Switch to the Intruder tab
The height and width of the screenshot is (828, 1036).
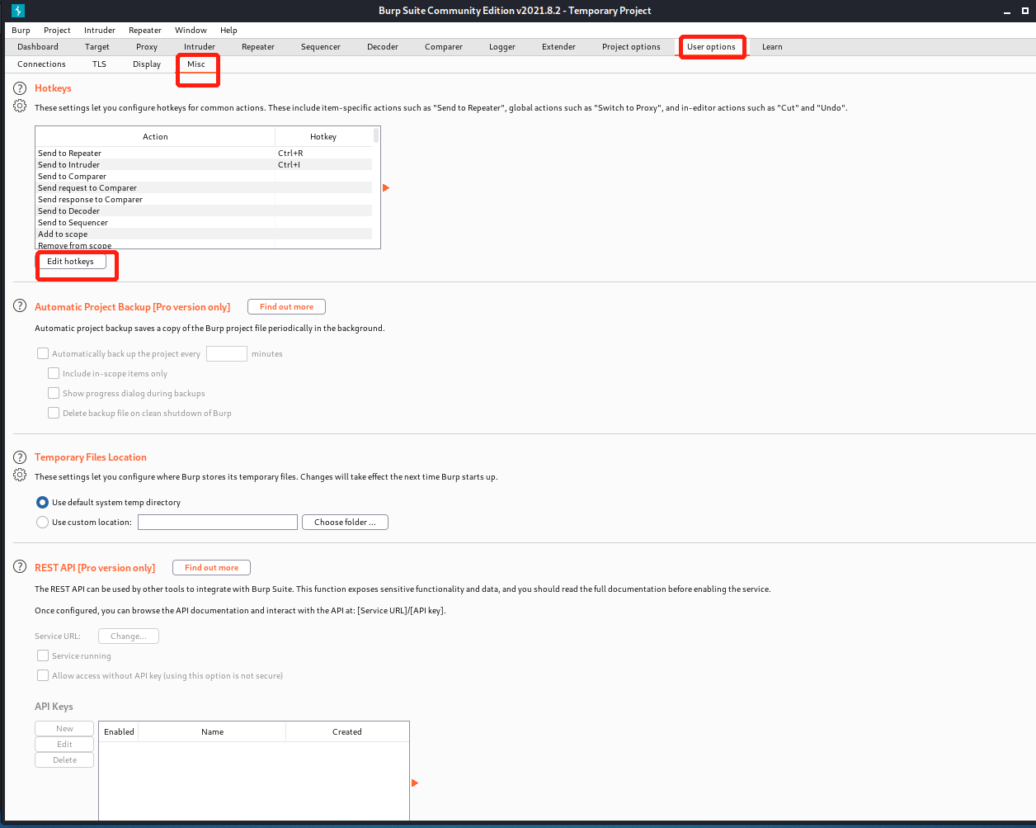pos(200,47)
